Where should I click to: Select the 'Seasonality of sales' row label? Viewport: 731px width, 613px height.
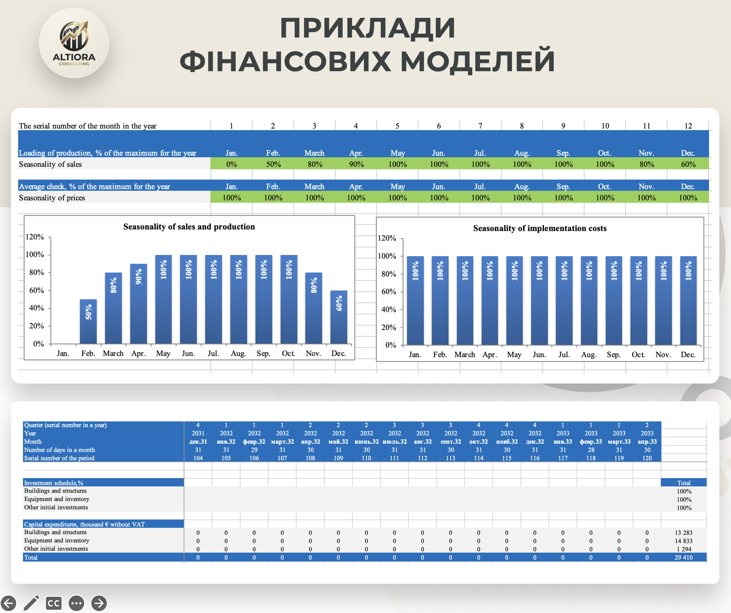coord(50,164)
